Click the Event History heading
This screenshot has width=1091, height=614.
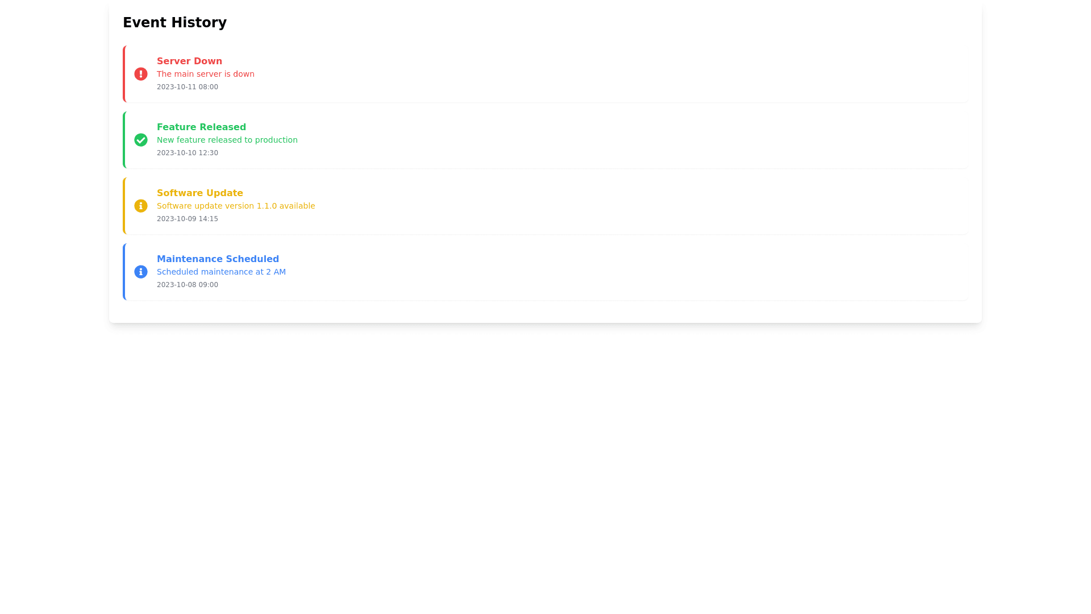(x=174, y=23)
